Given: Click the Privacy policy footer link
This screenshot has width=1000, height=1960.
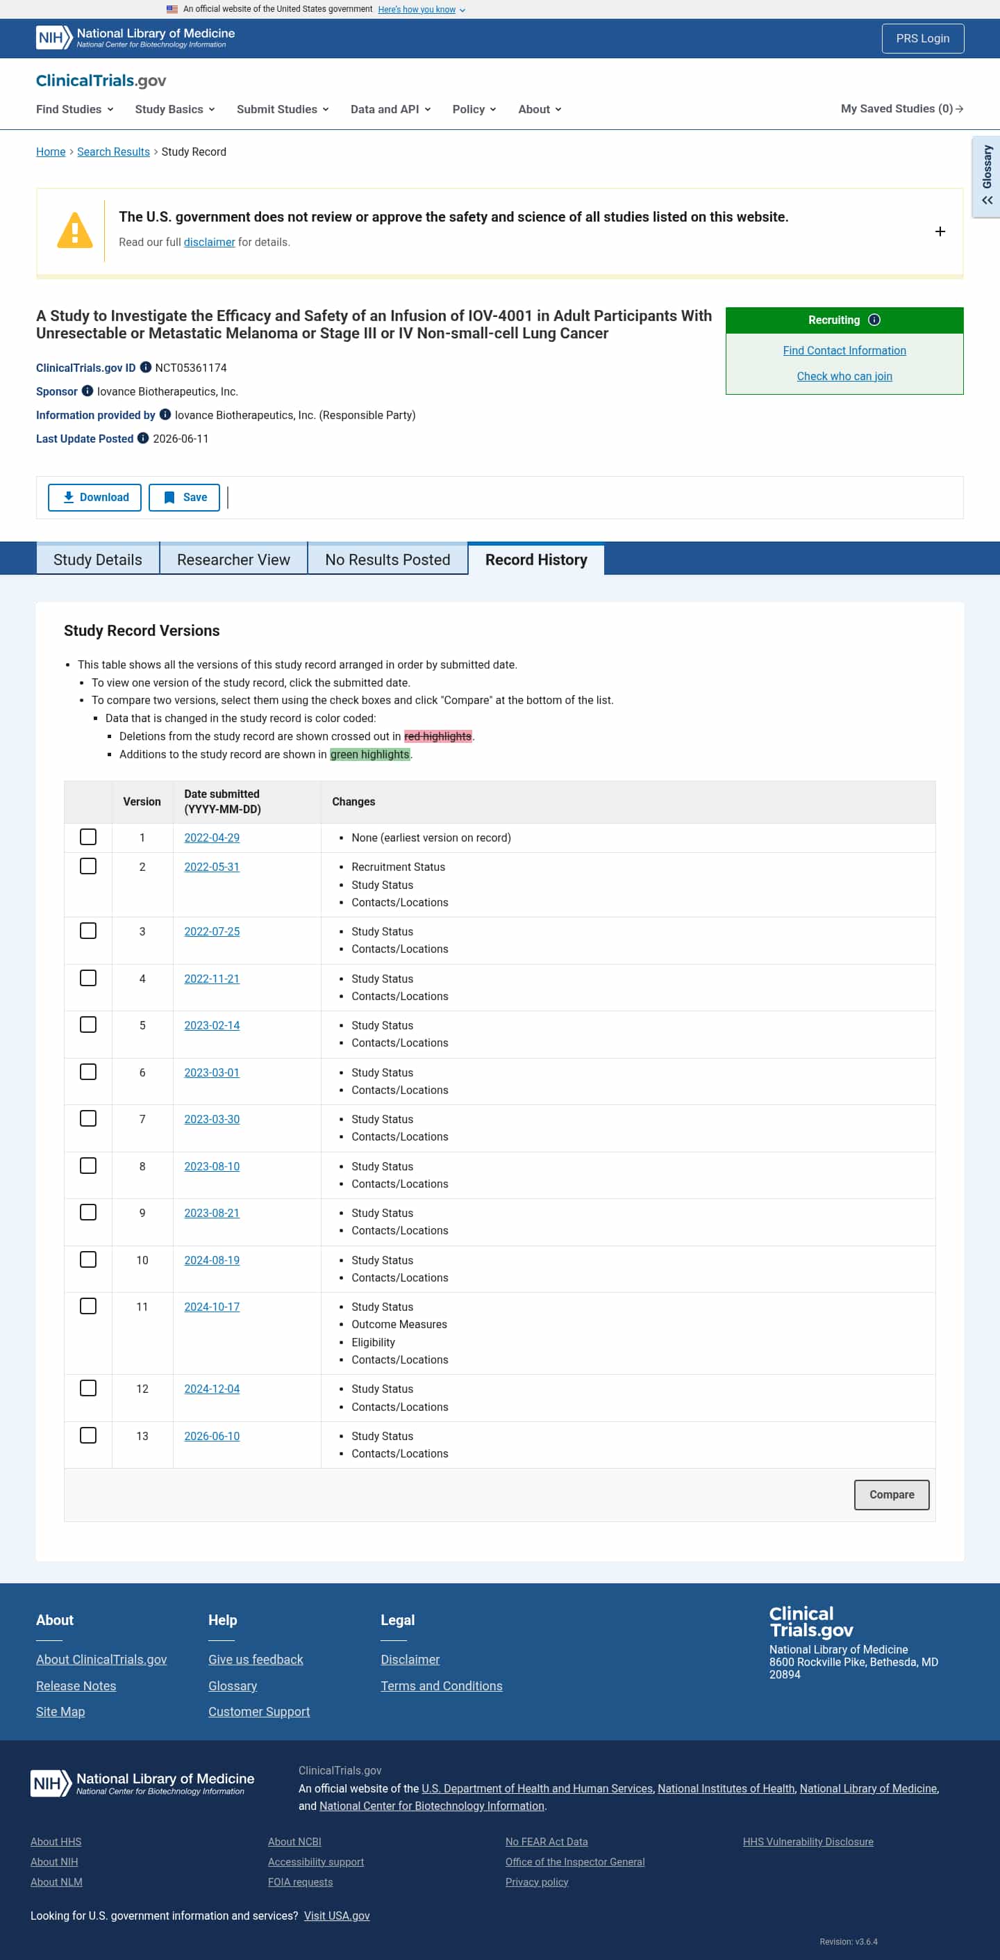Looking at the screenshot, I should click(537, 1882).
